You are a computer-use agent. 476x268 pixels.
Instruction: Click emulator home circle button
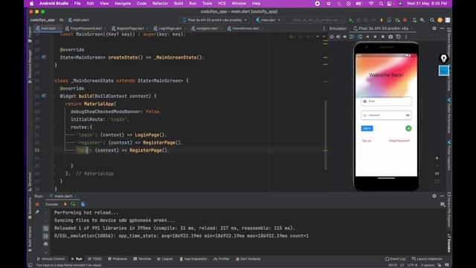pos(375,36)
